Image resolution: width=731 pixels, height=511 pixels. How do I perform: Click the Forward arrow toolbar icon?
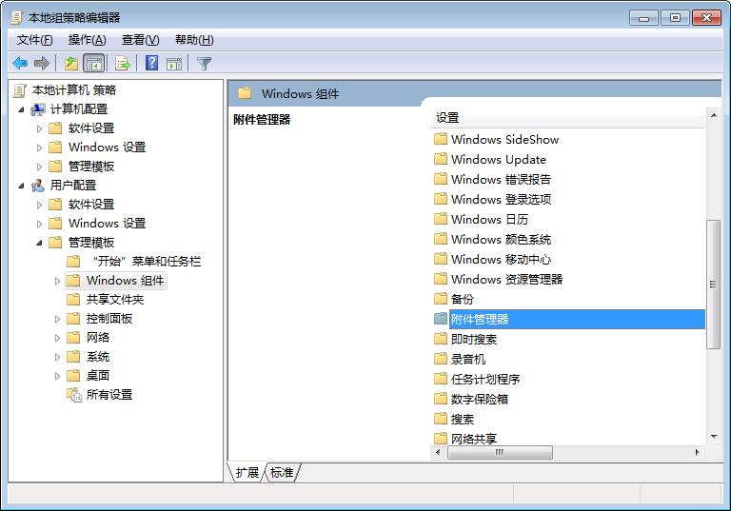42,63
